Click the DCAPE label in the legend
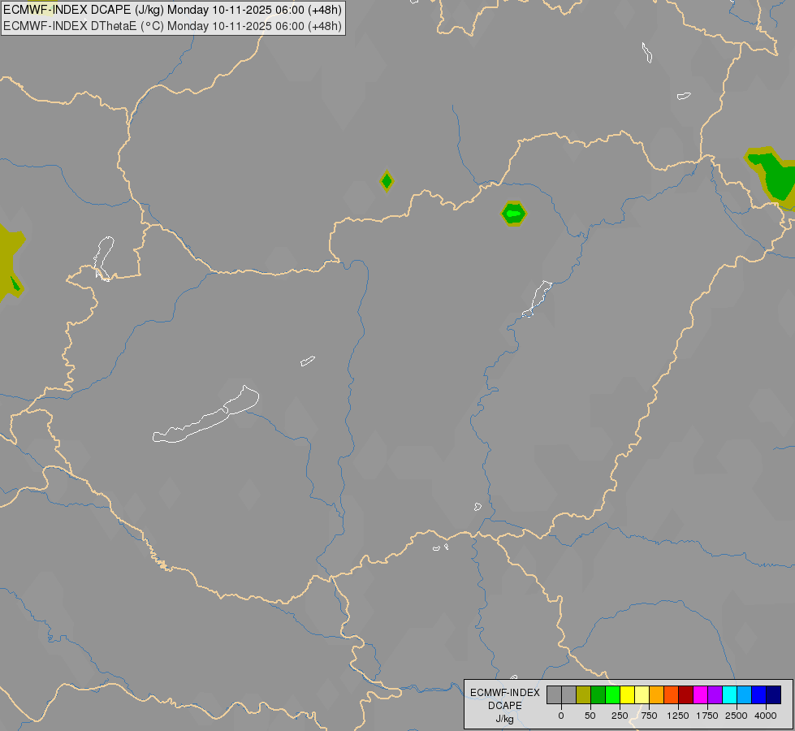Viewport: 795px width, 731px height. (505, 706)
